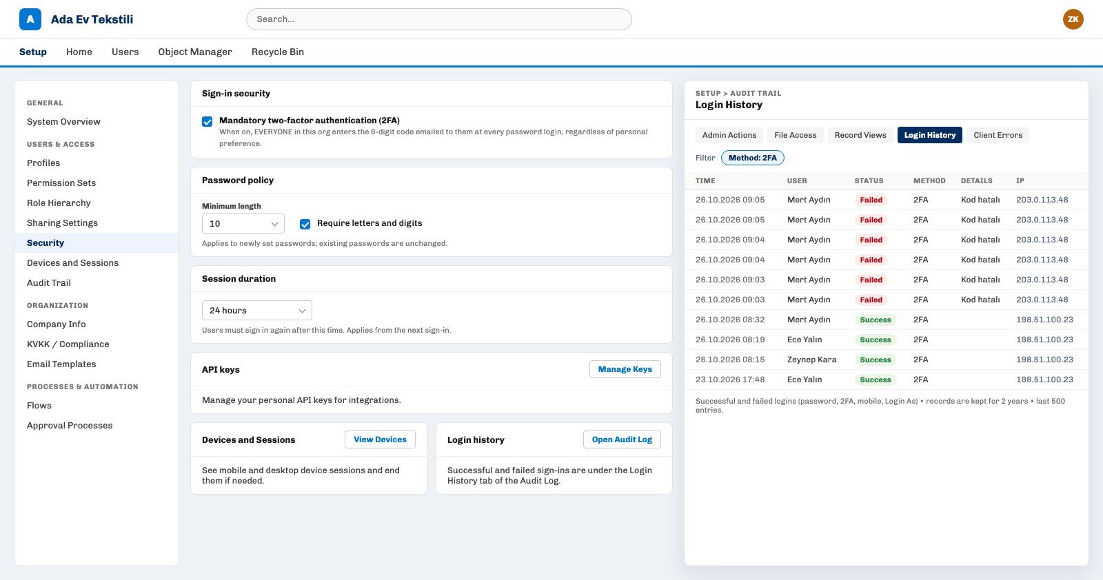1103x580 pixels.
Task: Click the STATUS column header
Action: (x=869, y=181)
